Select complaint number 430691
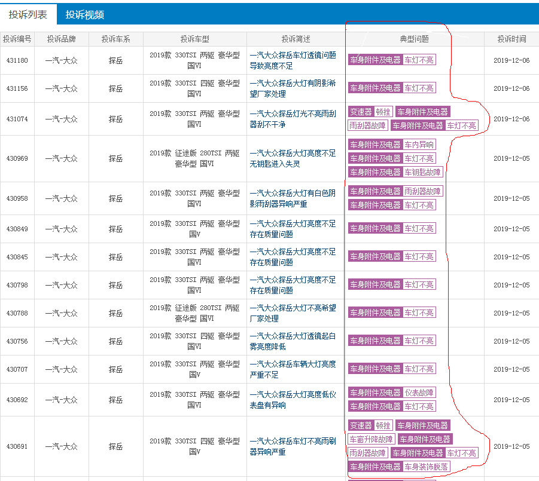 [17, 446]
